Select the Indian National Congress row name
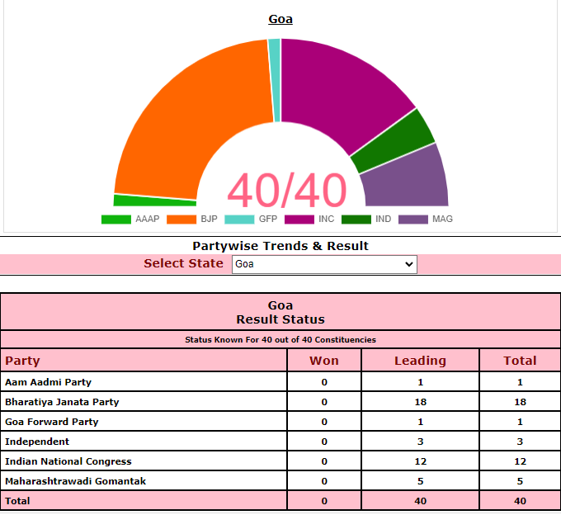Viewport: 561px width, 515px height. [68, 461]
